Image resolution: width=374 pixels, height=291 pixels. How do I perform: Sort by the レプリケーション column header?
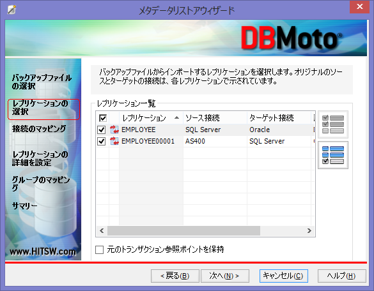(x=151, y=118)
